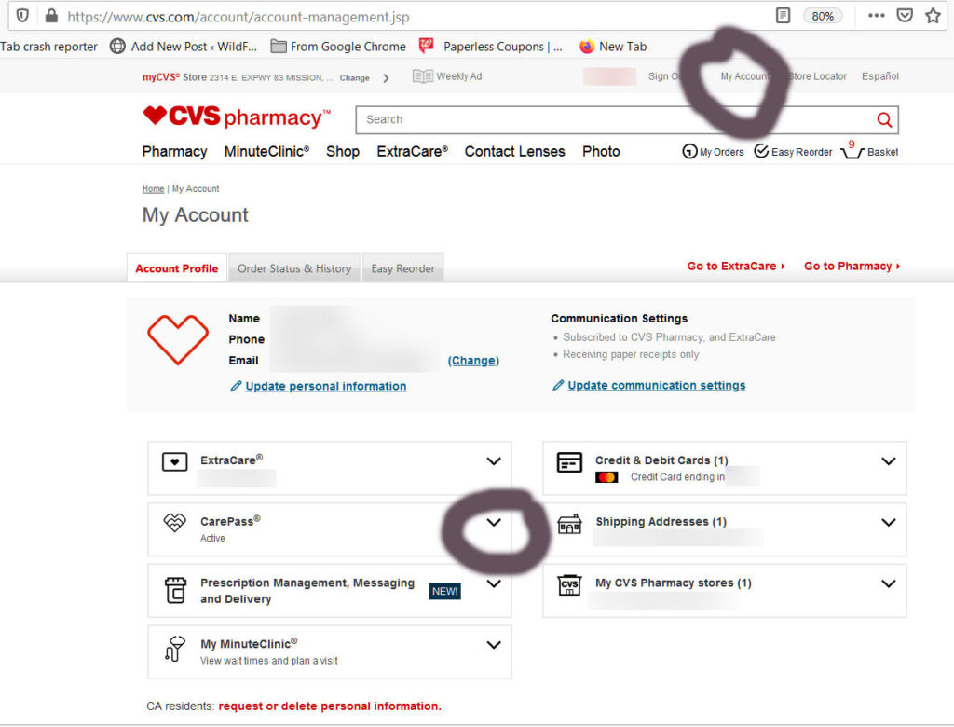Switch to Order Status & History tab
Image resolution: width=954 pixels, height=727 pixels.
(294, 268)
